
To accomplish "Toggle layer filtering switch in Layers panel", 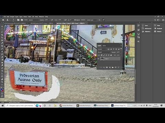I will pyautogui.click(x=121, y=49).
